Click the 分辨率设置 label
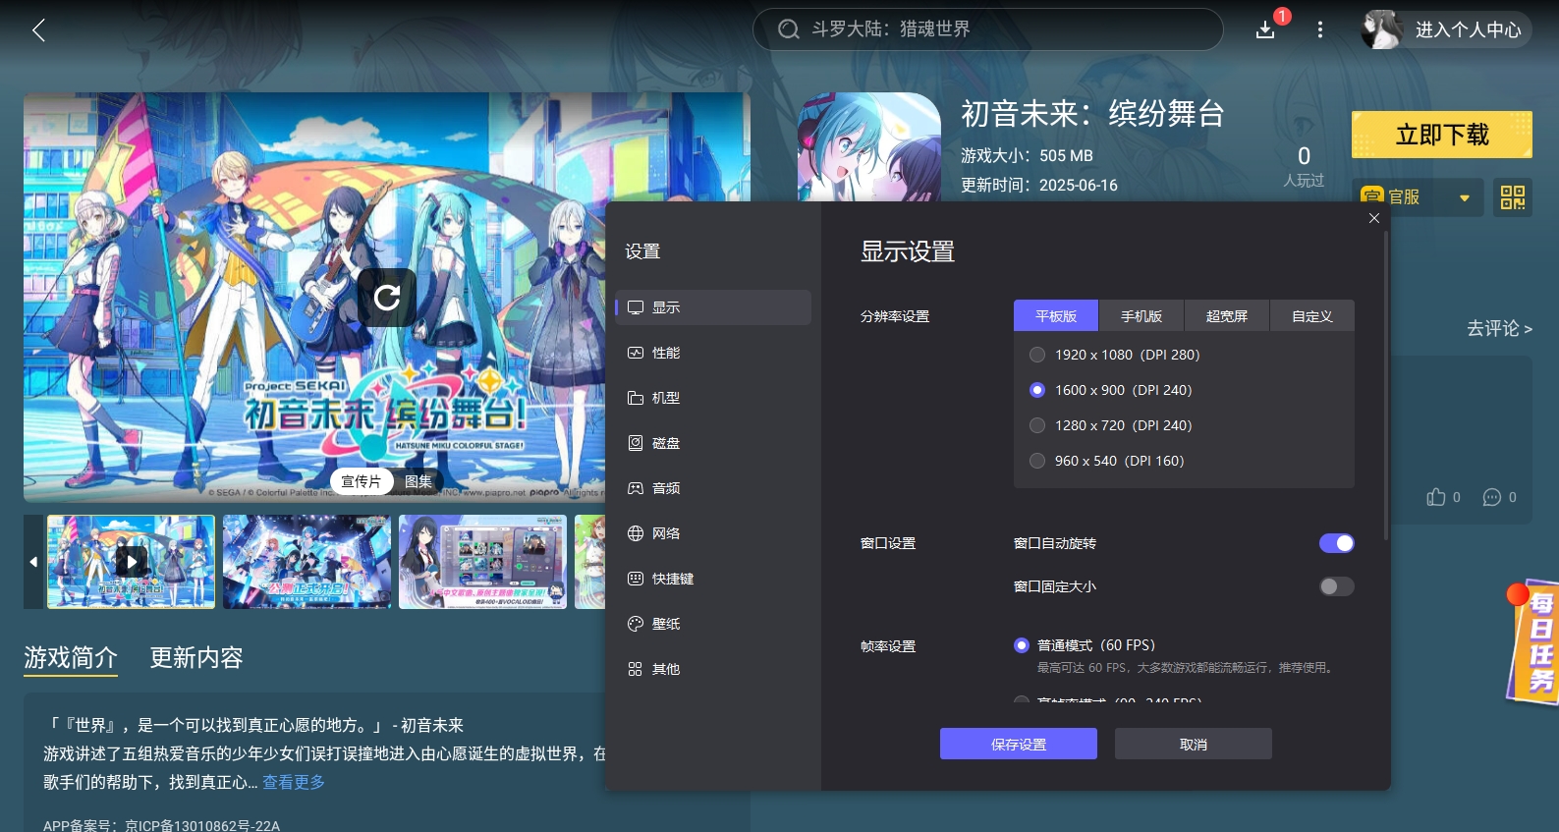 (x=895, y=316)
